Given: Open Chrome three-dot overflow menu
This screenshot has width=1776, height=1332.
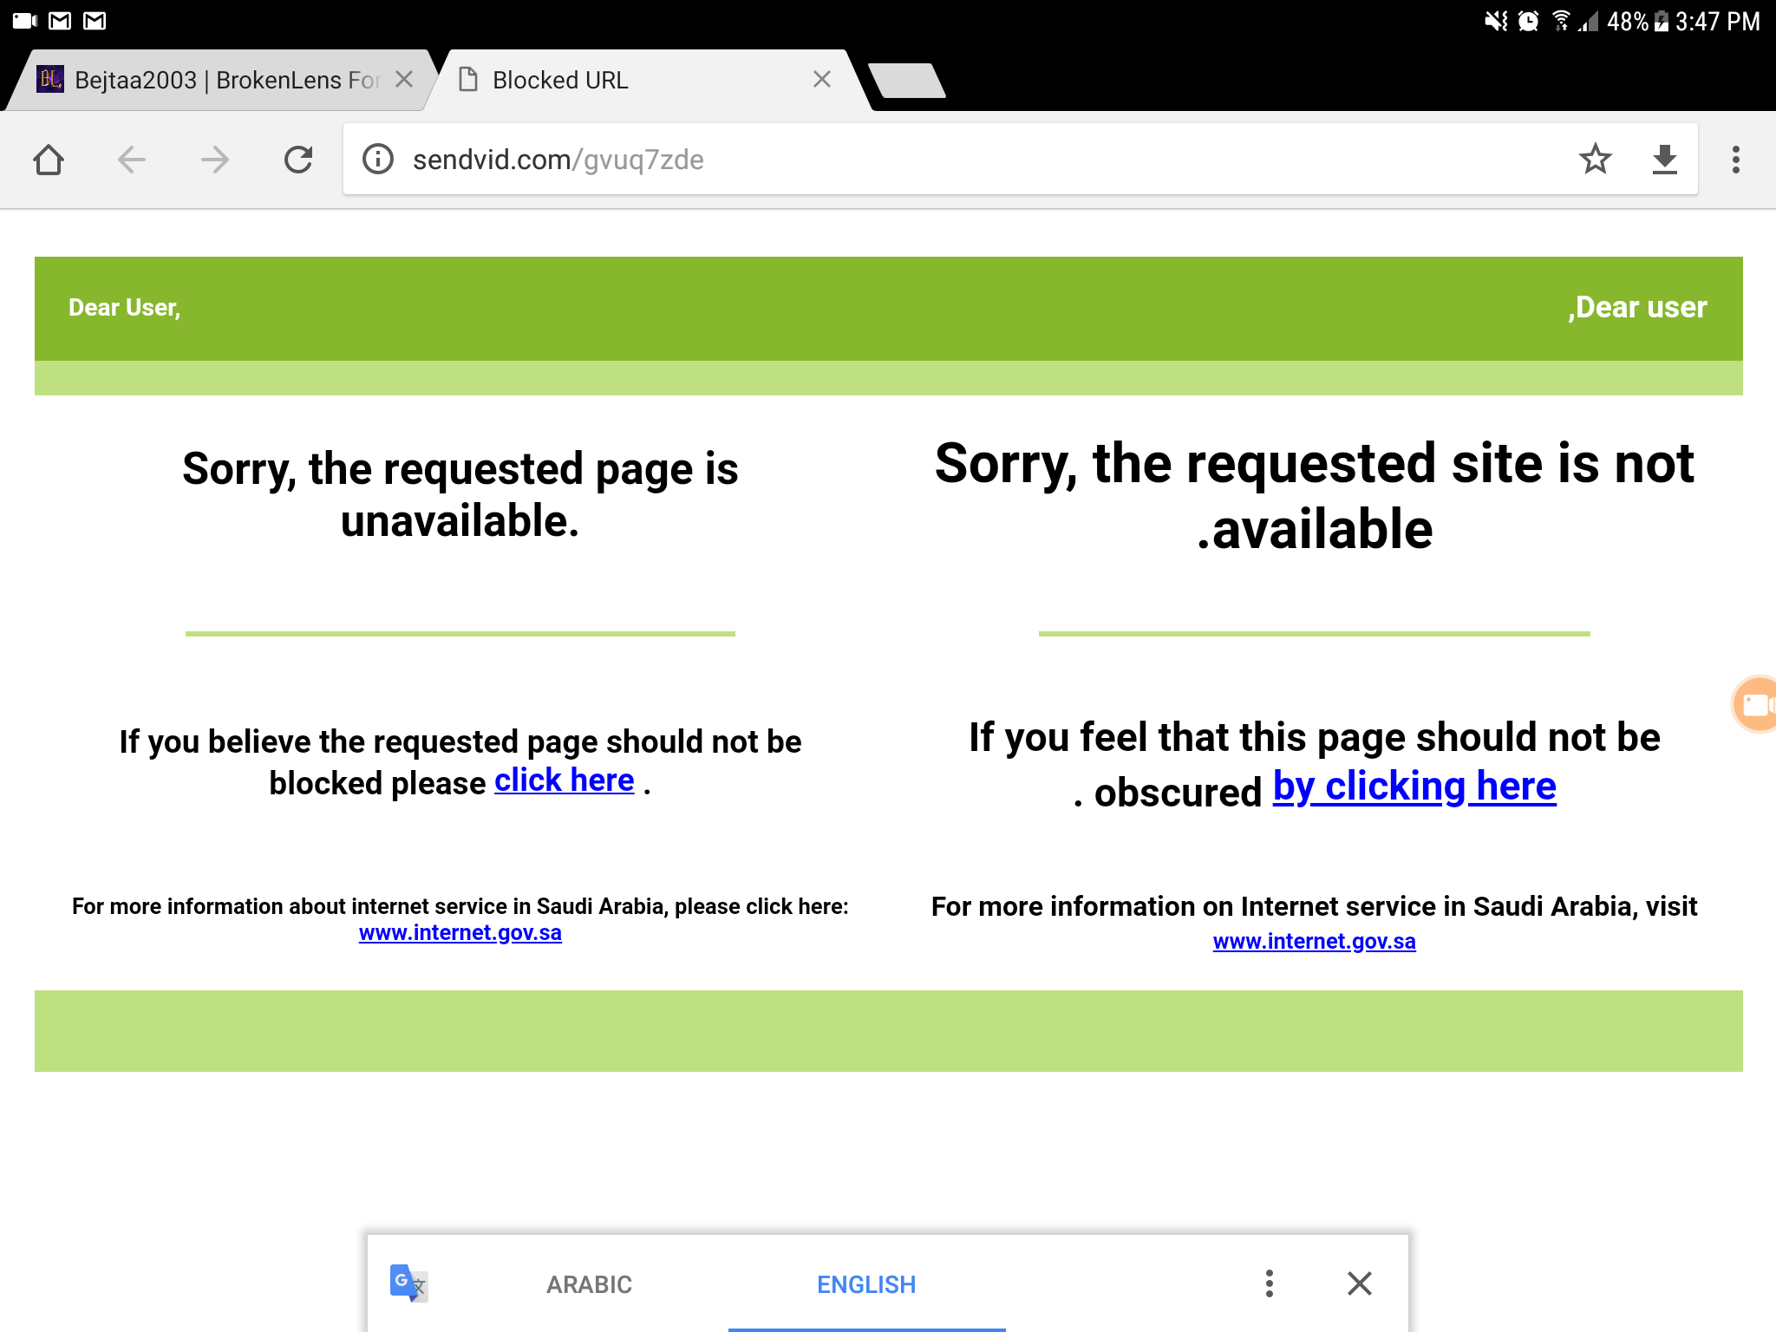Looking at the screenshot, I should [1735, 160].
